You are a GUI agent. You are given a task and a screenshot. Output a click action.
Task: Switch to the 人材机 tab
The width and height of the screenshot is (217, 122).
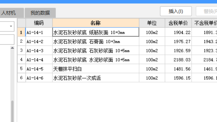click(x=12, y=13)
